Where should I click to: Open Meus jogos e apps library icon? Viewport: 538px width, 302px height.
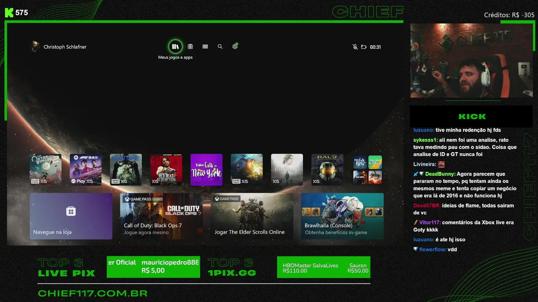tap(175, 47)
